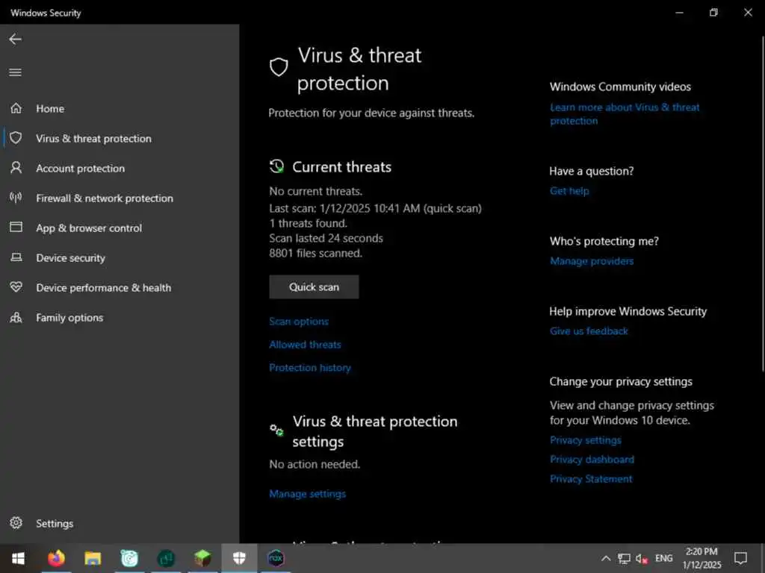Open Manage providers link

[x=592, y=260]
